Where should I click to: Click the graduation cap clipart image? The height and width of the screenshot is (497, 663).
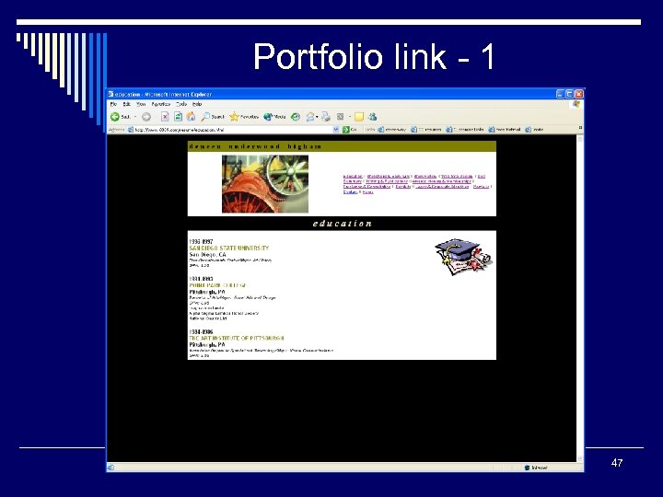463,257
